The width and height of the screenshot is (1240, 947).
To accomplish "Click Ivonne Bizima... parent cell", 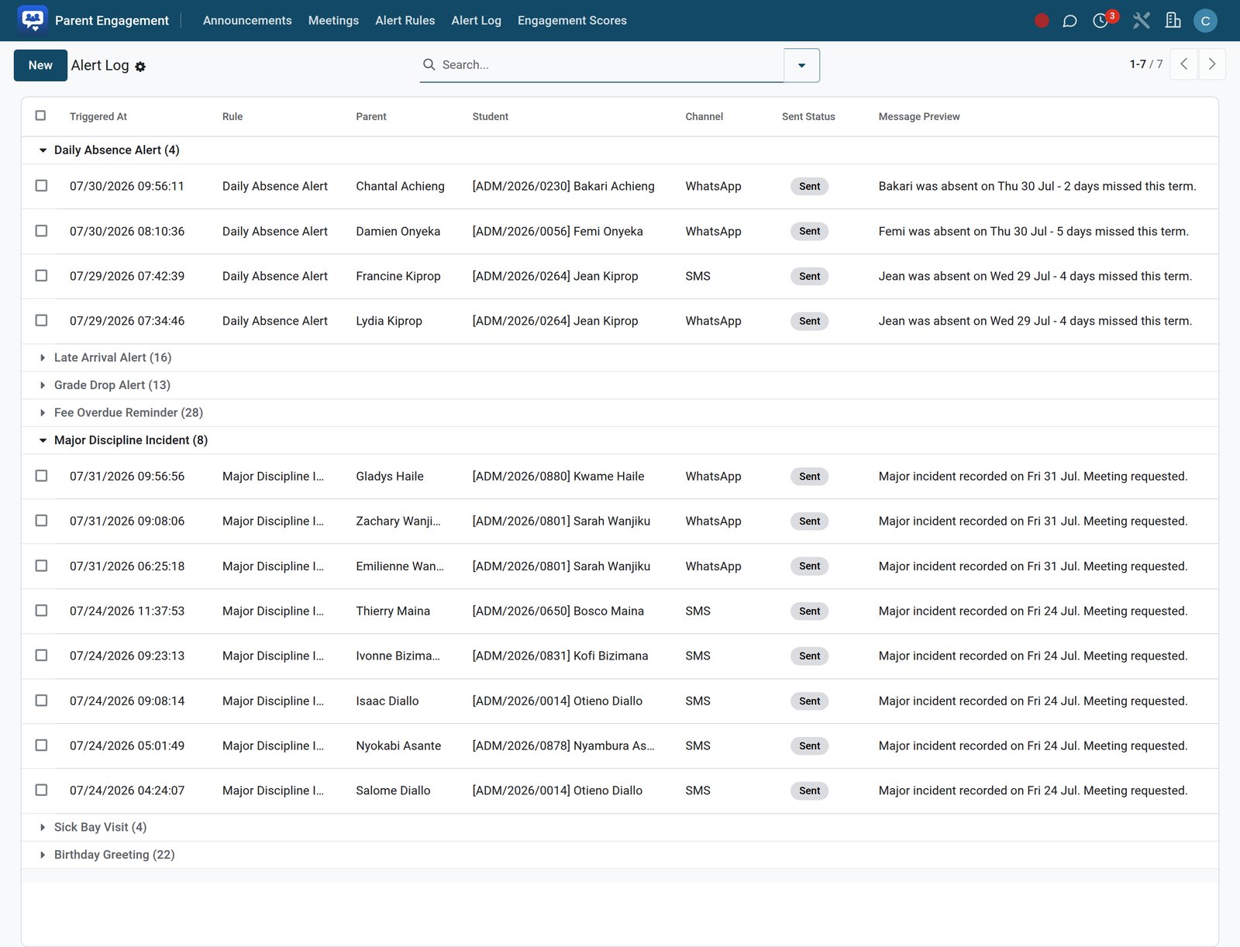I will pyautogui.click(x=398, y=656).
